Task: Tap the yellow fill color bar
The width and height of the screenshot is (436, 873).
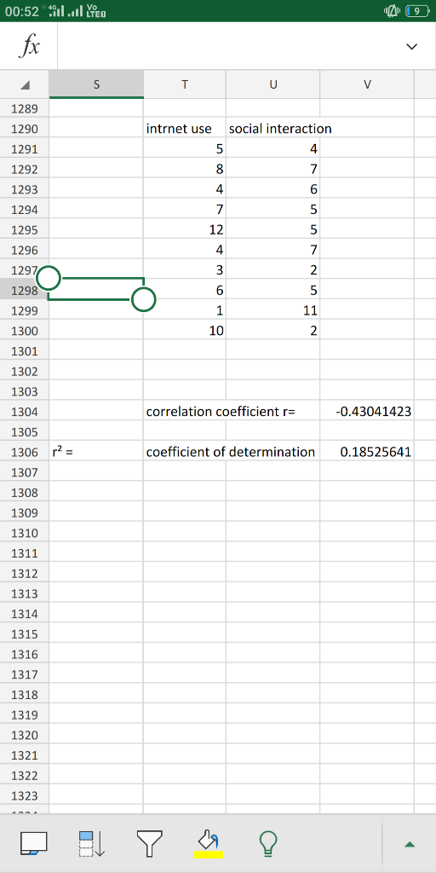Action: [x=209, y=854]
